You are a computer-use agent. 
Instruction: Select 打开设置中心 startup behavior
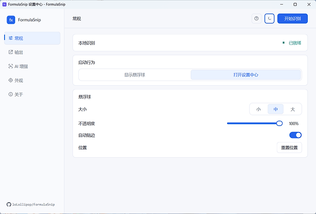[x=245, y=75]
